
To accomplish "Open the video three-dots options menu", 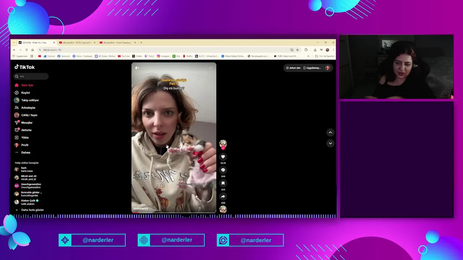I will [211, 68].
